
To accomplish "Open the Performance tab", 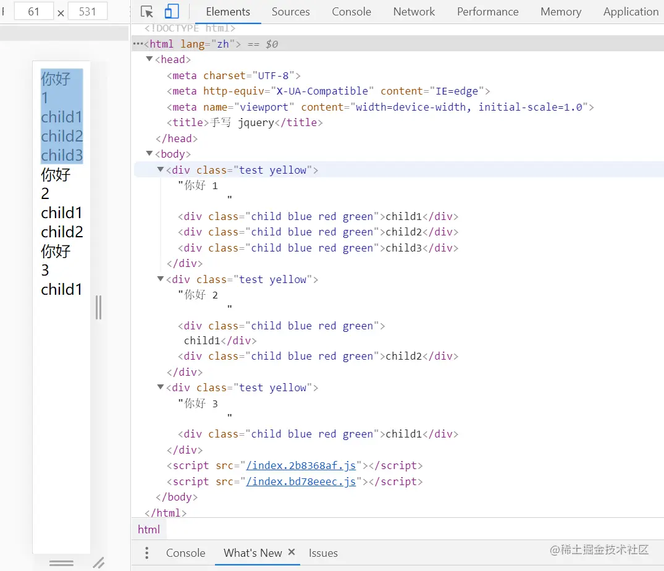I will [487, 12].
